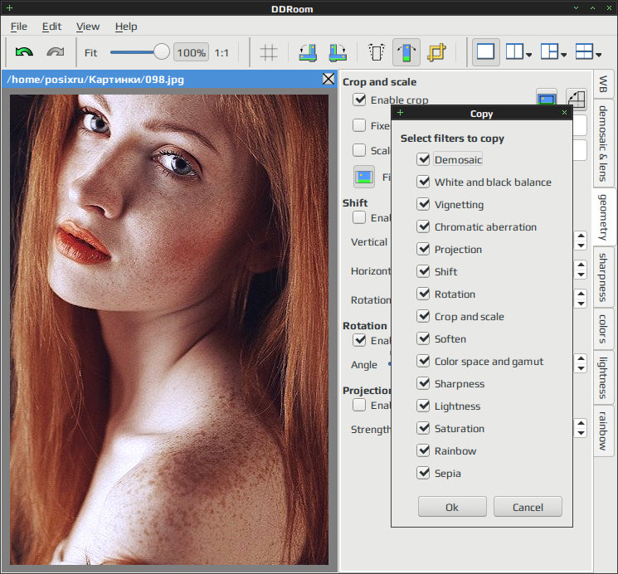
Task: Click the rotate counterclockwise toolbar icon
Action: pos(308,52)
